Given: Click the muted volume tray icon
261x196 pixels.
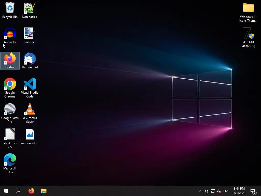Looking at the screenshot, I should click(219, 191).
